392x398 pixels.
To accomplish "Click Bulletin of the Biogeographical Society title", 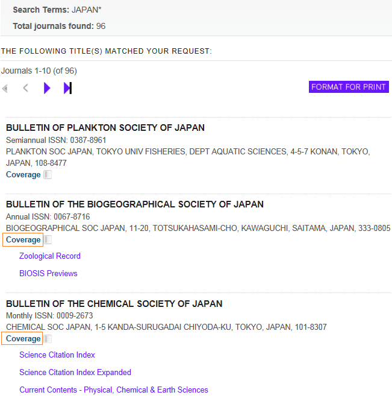I will coord(135,204).
